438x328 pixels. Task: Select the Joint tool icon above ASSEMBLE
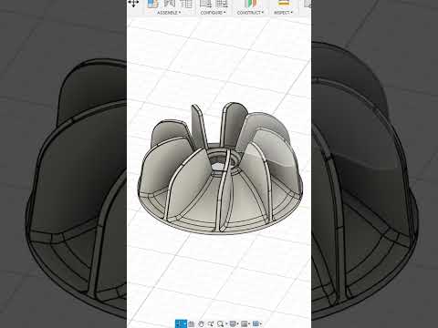[x=170, y=4]
